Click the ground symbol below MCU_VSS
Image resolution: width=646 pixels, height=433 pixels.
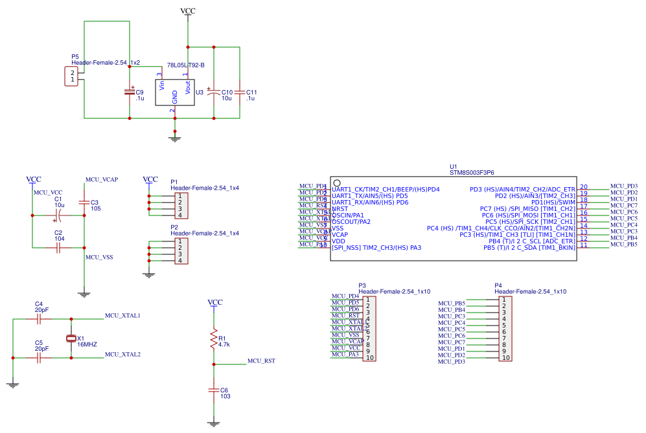click(x=84, y=294)
